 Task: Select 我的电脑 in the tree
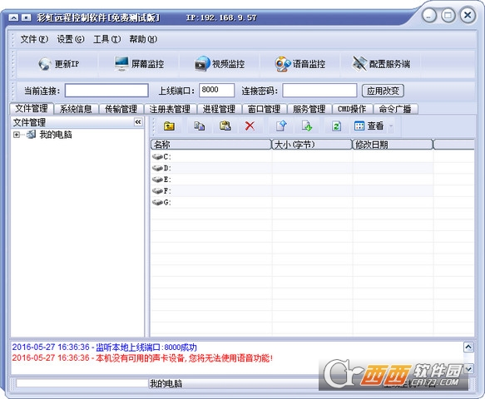56,135
